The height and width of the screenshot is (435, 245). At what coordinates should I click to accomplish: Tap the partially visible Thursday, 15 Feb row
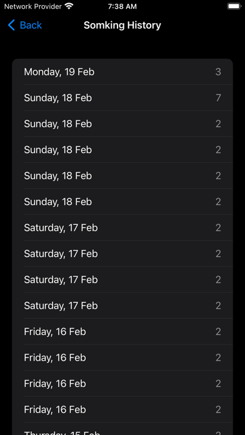tap(122, 429)
